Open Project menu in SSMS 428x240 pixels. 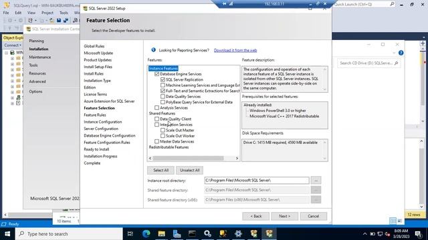pos(47,13)
